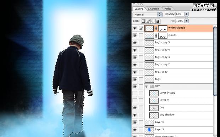
Task: Show the Layer 9 copy layer
Action: 135,93
